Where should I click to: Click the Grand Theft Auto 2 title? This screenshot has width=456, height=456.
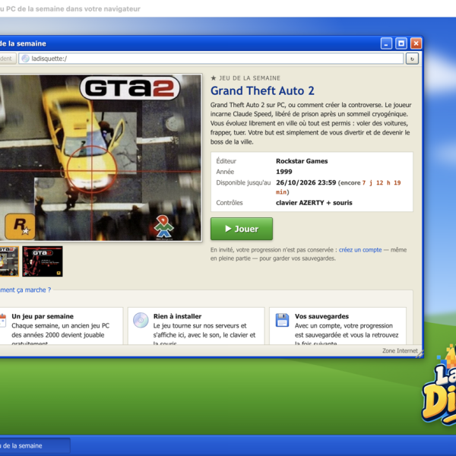coord(262,90)
